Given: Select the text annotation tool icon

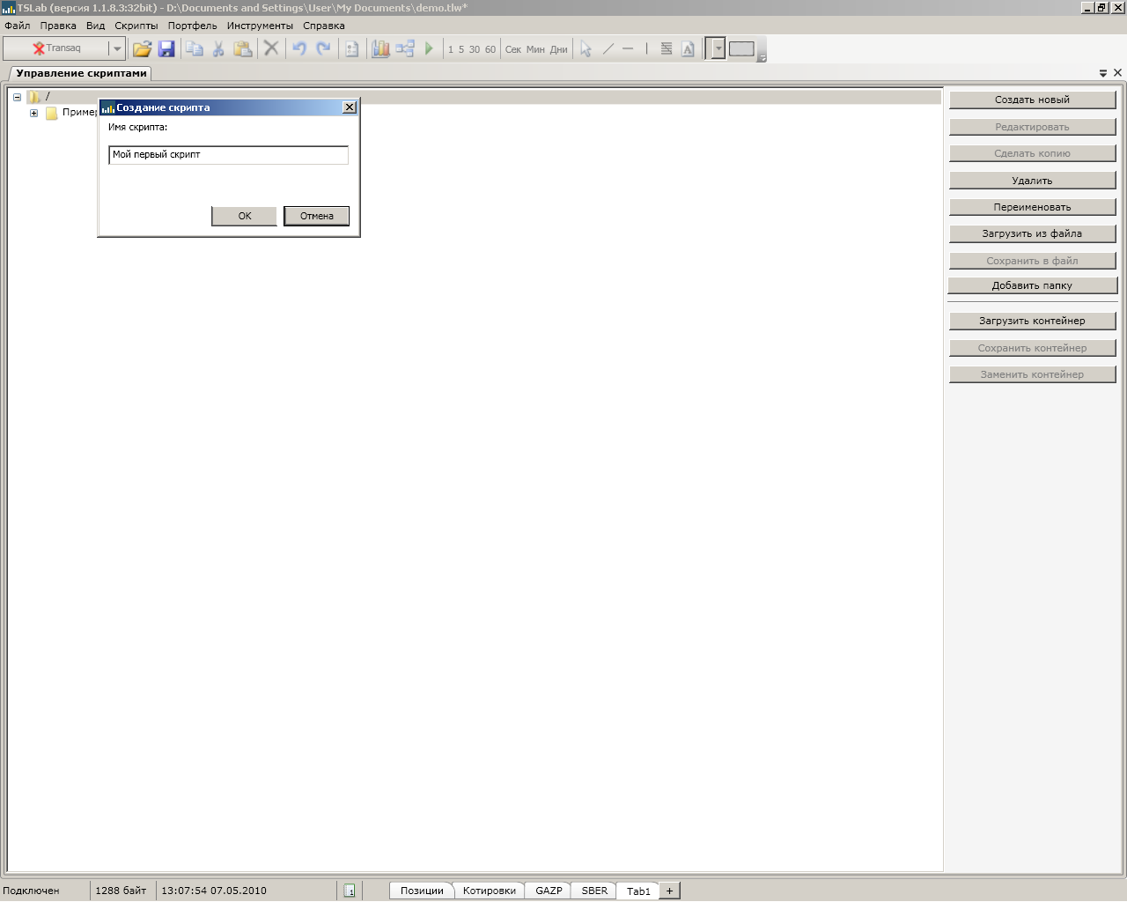Looking at the screenshot, I should tap(688, 48).
